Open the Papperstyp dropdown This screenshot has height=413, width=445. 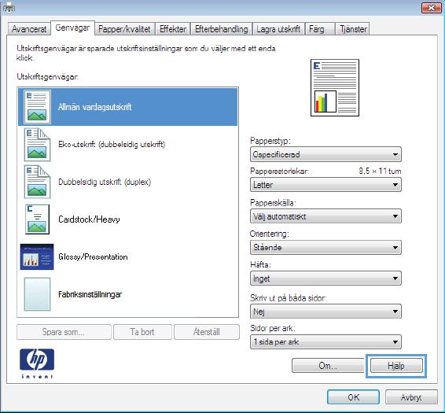click(325, 154)
